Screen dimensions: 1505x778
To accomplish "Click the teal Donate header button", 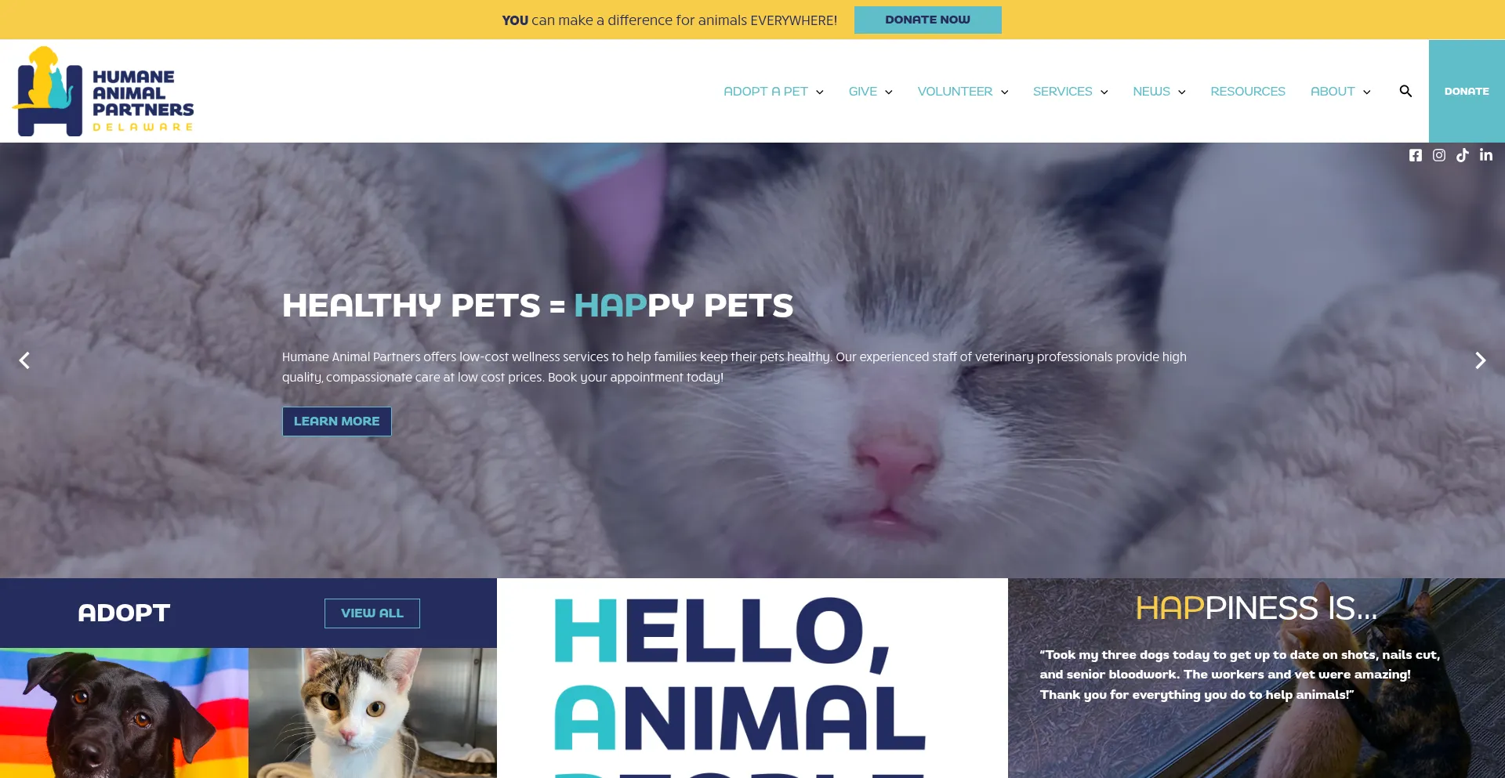I will (1467, 91).
